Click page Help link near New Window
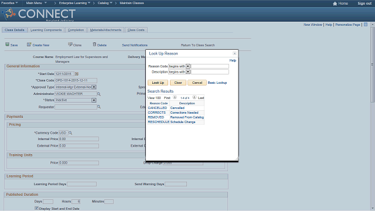375x211 pixels. click(329, 25)
